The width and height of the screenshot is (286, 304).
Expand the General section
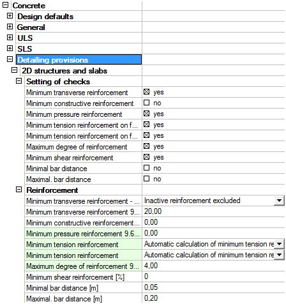pos(10,27)
